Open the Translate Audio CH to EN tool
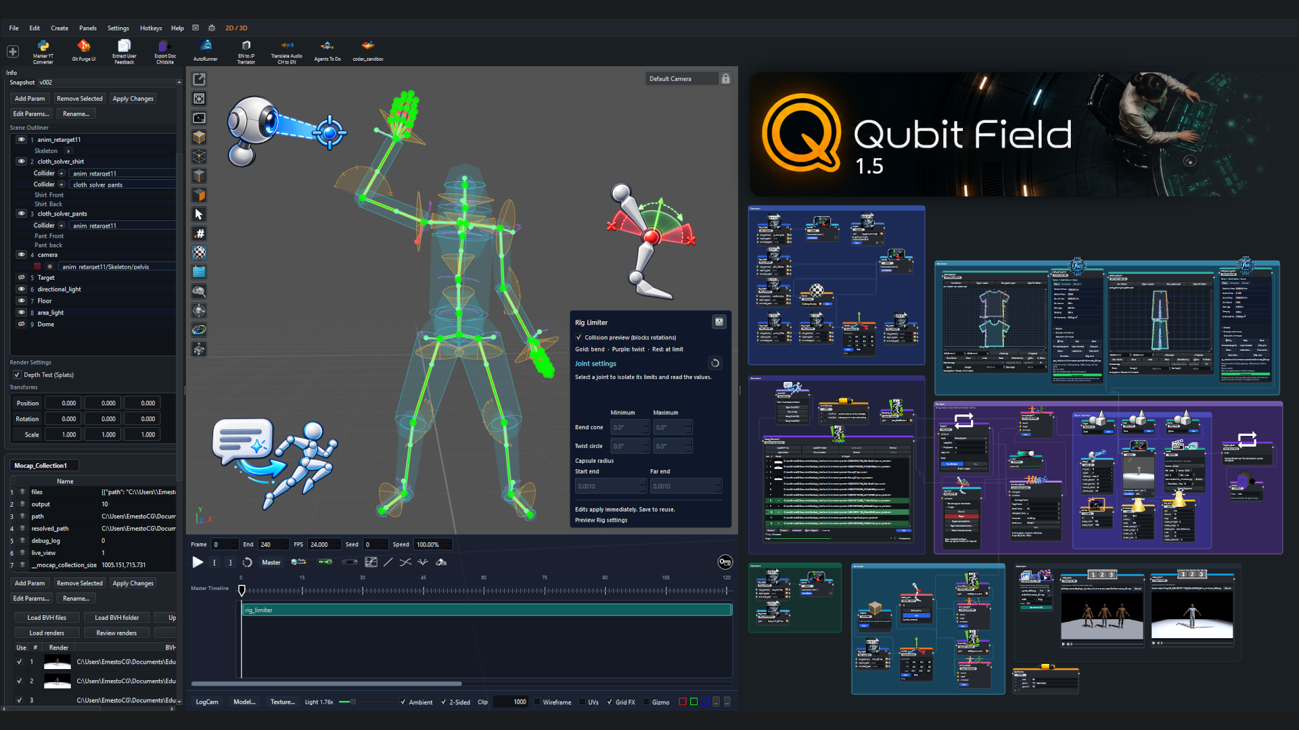1299x730 pixels. [287, 51]
